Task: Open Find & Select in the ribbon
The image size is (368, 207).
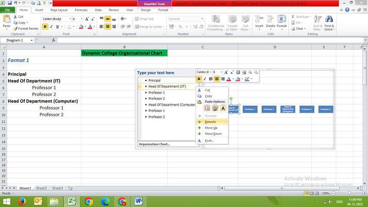Action: [x=329, y=23]
